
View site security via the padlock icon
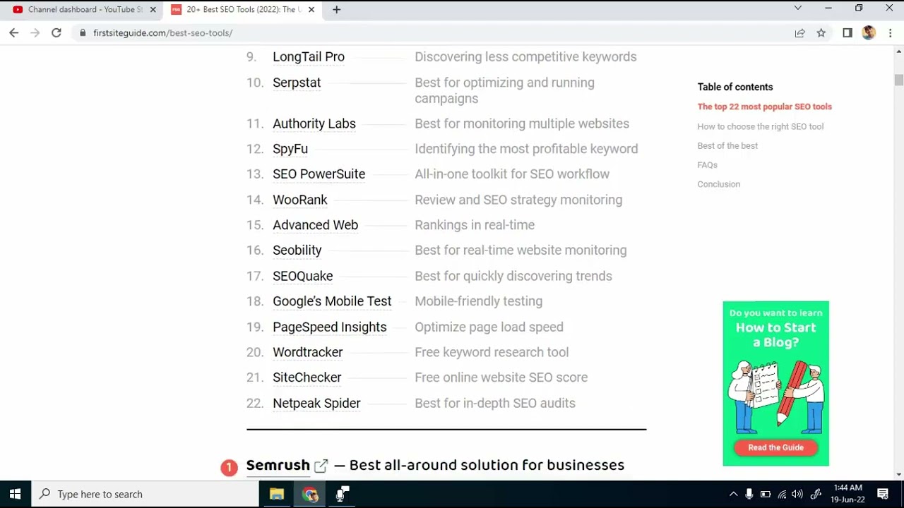click(x=83, y=33)
